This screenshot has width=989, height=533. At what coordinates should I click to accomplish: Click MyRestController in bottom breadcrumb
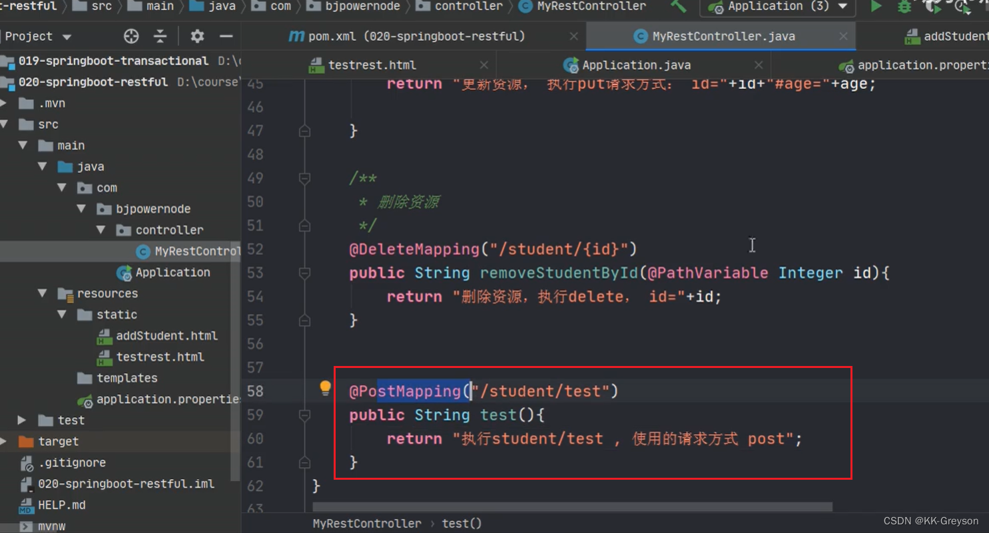(367, 524)
